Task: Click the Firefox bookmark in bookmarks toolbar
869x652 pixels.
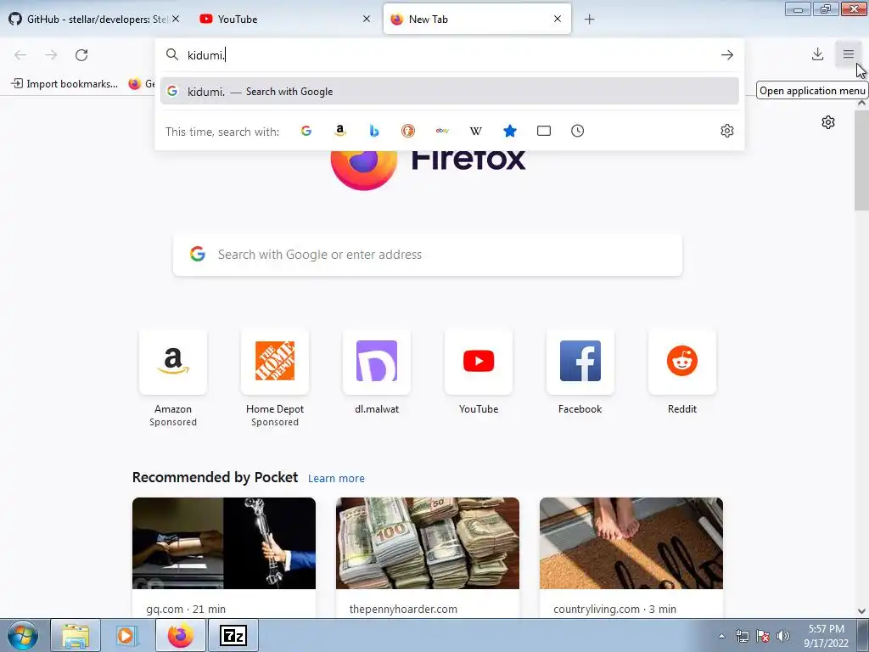Action: [141, 84]
